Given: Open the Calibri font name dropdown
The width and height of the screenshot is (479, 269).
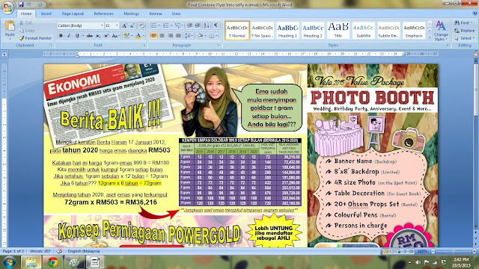Looking at the screenshot, I should coord(102,25).
